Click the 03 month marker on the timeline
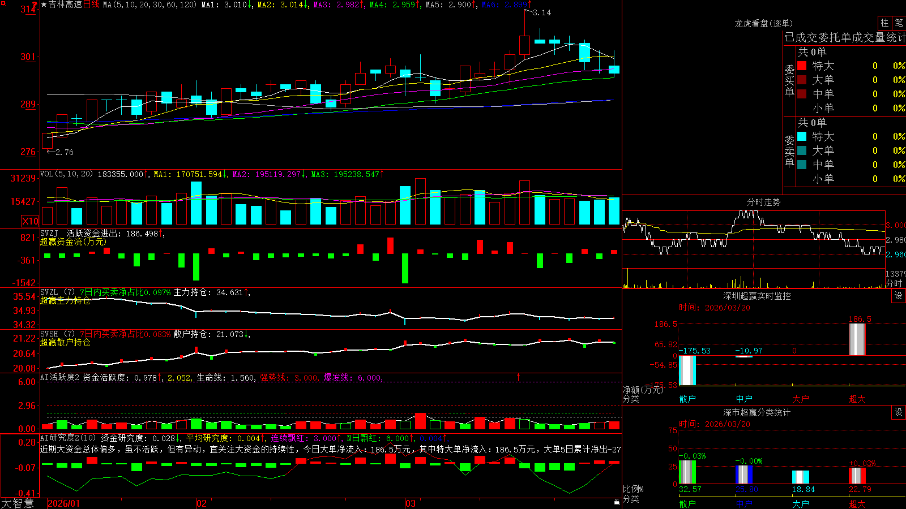This screenshot has height=509, width=906. [411, 503]
